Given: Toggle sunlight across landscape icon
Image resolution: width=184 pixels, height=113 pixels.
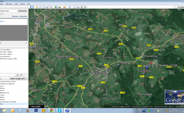Looking at the screenshot, I should [60, 7].
